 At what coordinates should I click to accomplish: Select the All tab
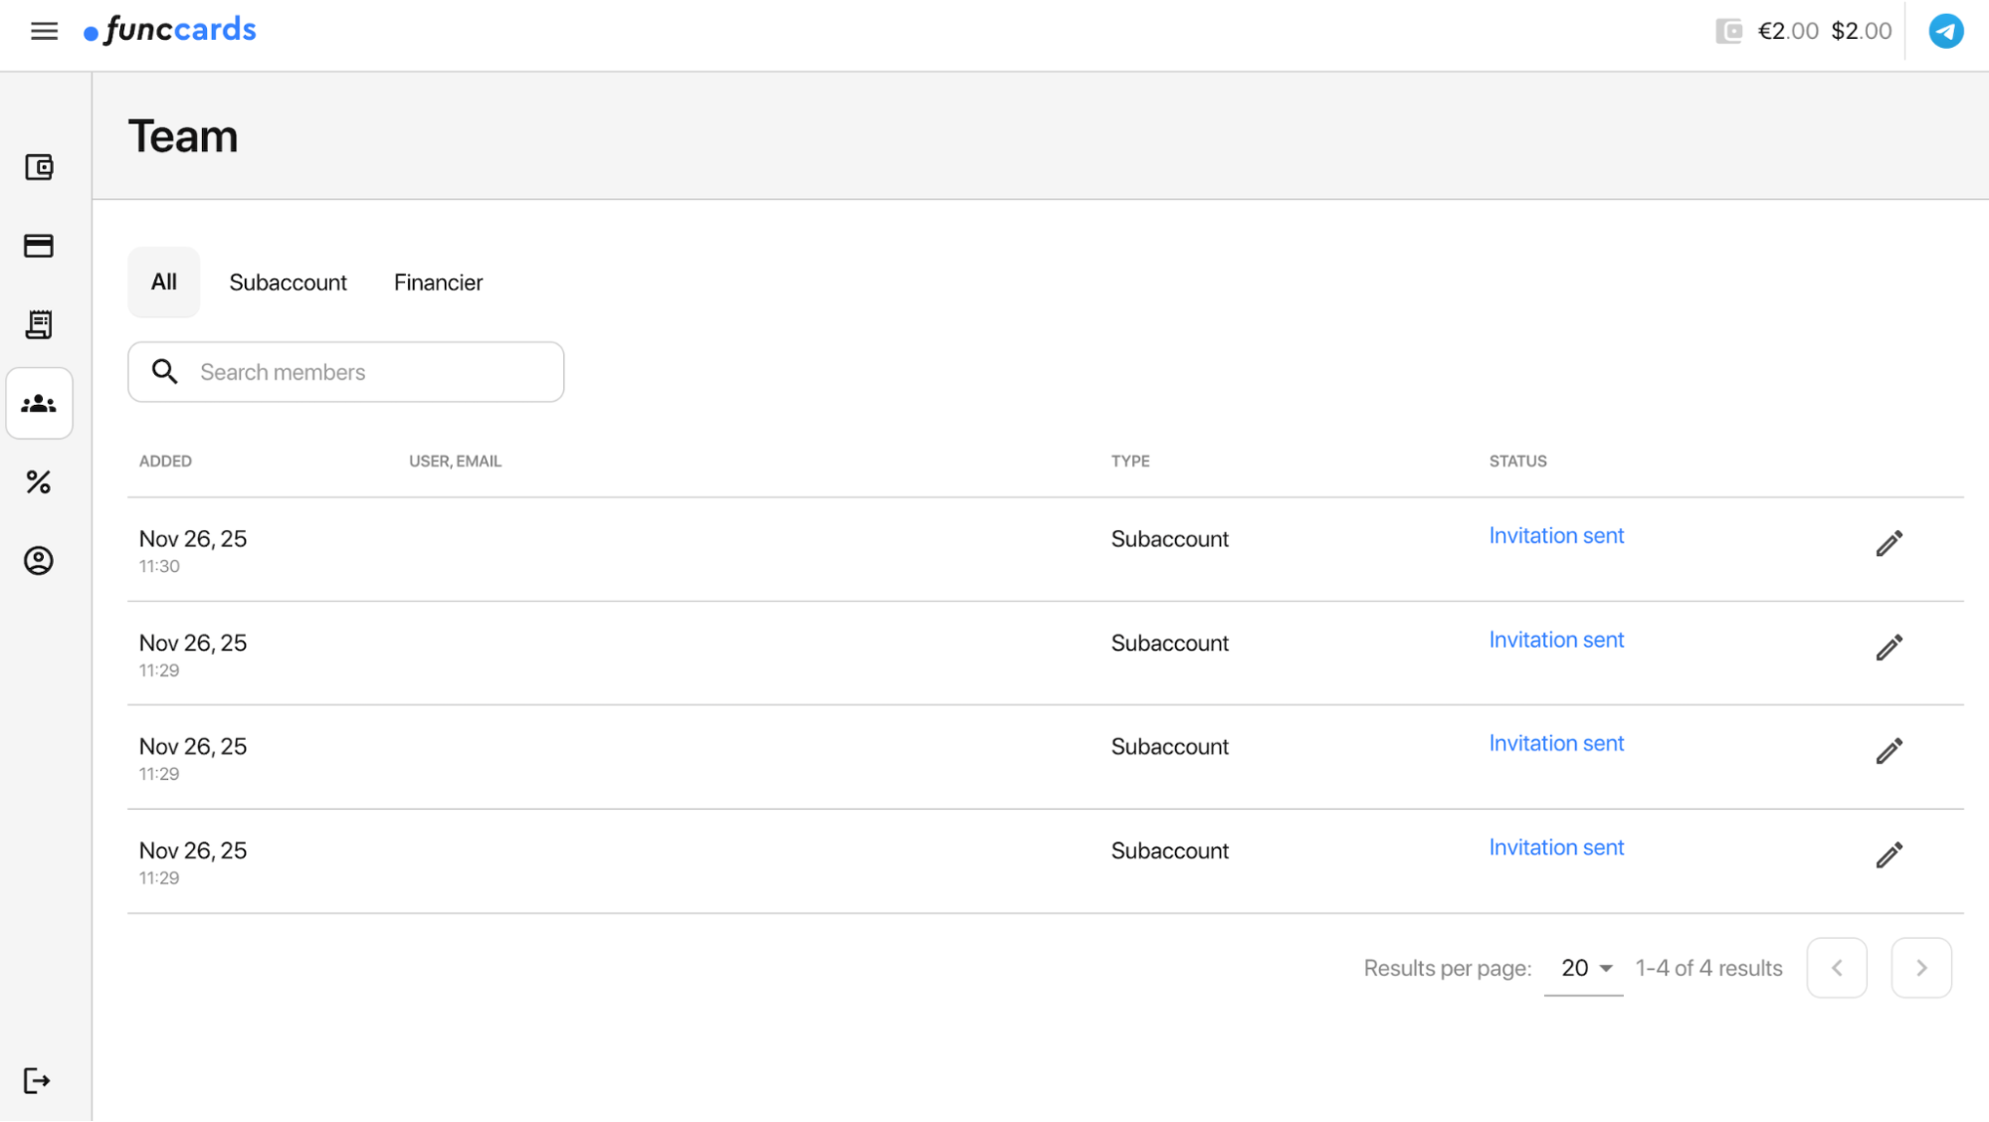coord(163,282)
